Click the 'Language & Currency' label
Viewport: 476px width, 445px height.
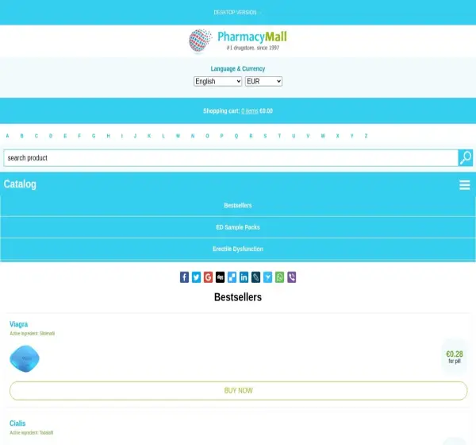pos(238,69)
